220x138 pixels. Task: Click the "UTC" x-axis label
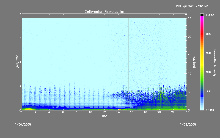[x=105, y=116]
